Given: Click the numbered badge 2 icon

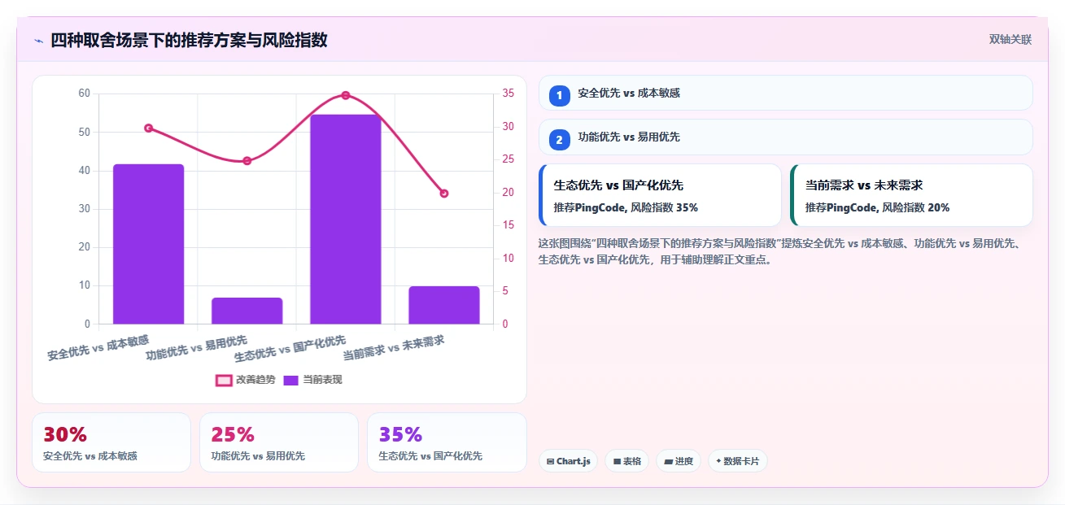Looking at the screenshot, I should click(x=559, y=140).
